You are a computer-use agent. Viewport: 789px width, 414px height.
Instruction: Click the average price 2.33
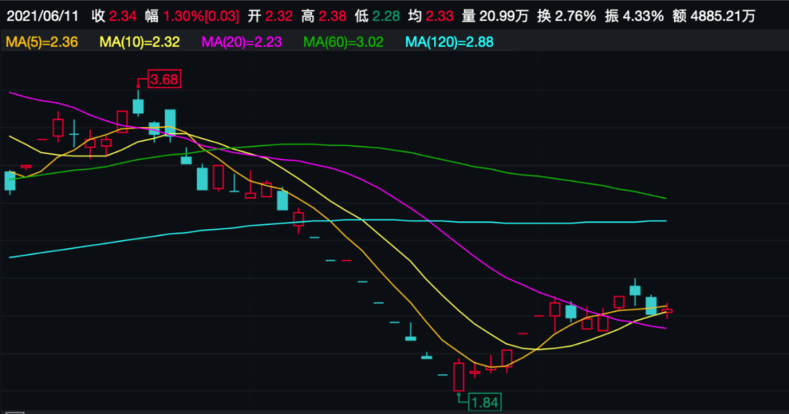pyautogui.click(x=439, y=16)
